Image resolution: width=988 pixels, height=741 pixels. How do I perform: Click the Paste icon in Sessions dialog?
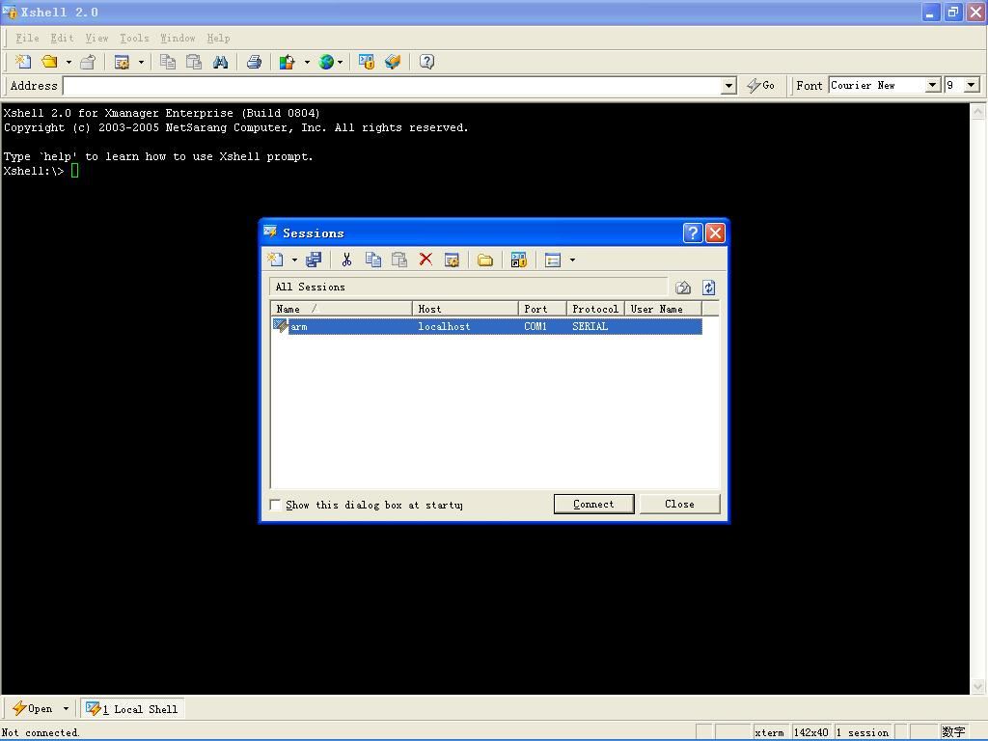[x=399, y=260]
